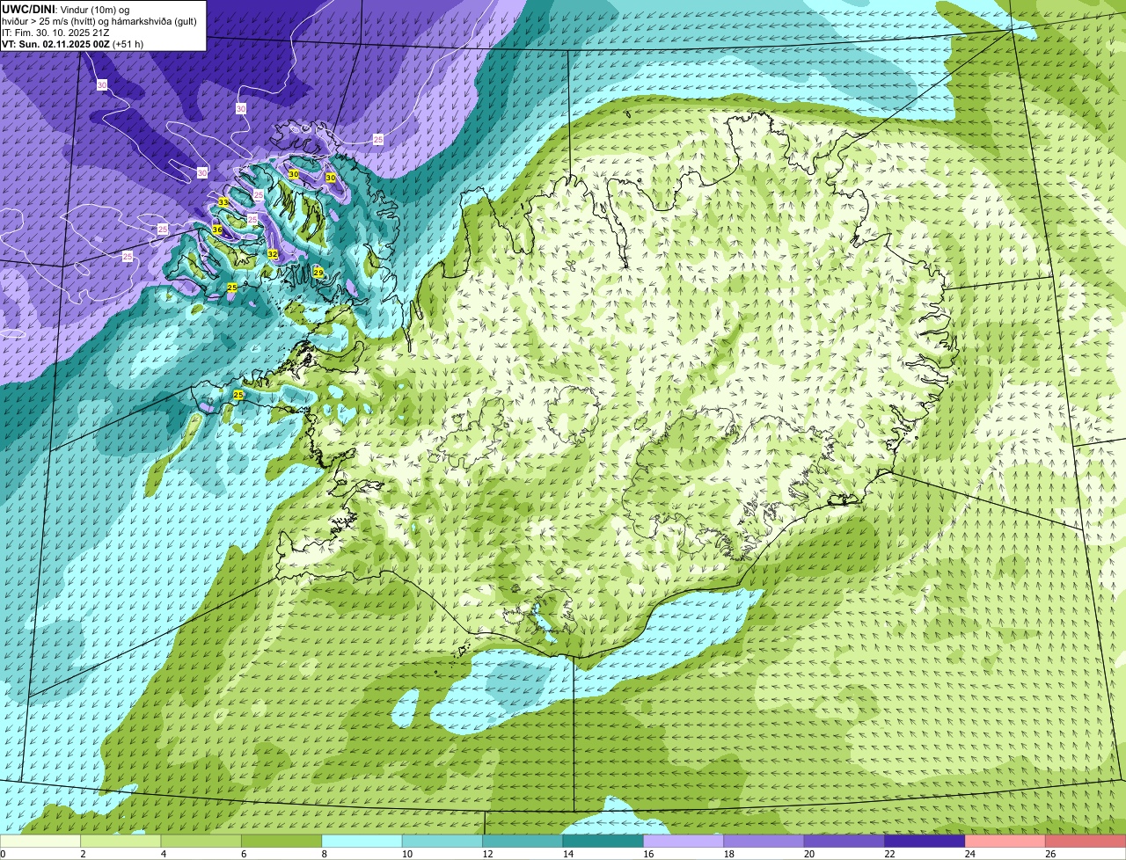Click the 0–2 m/s pale cream legend swatch
1126x860 pixels.
[x=40, y=841]
